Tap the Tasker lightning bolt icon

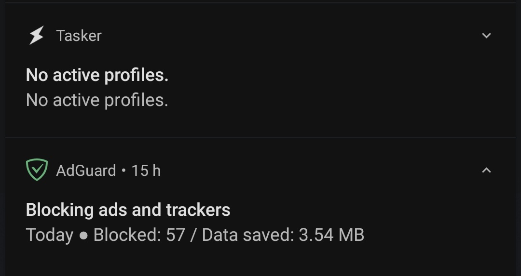(x=36, y=36)
